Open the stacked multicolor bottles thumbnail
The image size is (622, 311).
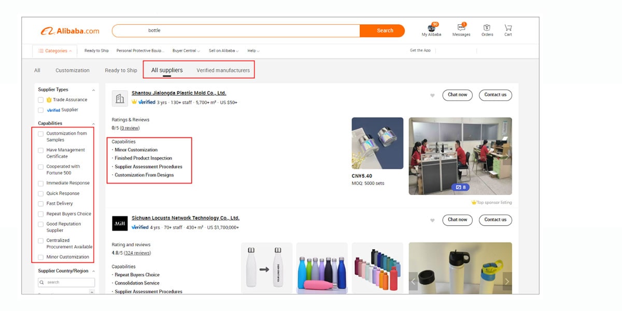click(x=377, y=268)
